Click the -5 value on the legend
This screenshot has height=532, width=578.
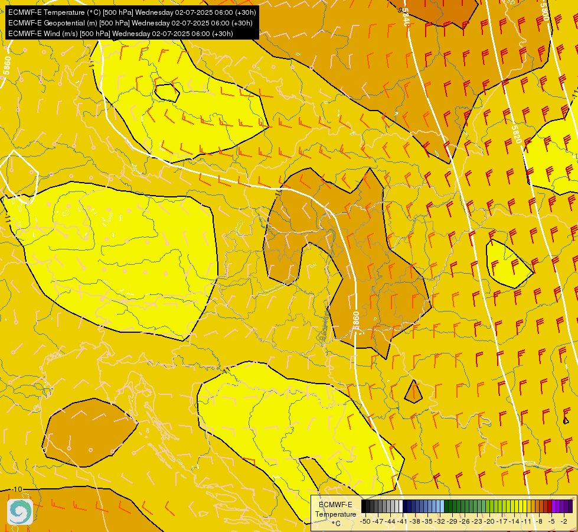coord(551,521)
